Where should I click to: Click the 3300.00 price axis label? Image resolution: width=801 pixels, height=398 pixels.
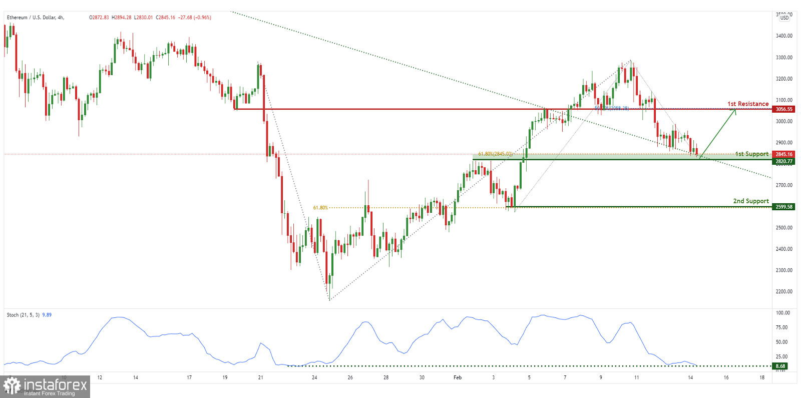784,58
